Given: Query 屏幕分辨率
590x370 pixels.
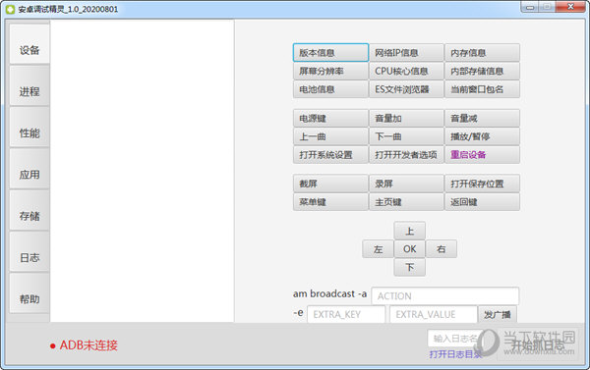Looking at the screenshot, I should click(x=330, y=71).
